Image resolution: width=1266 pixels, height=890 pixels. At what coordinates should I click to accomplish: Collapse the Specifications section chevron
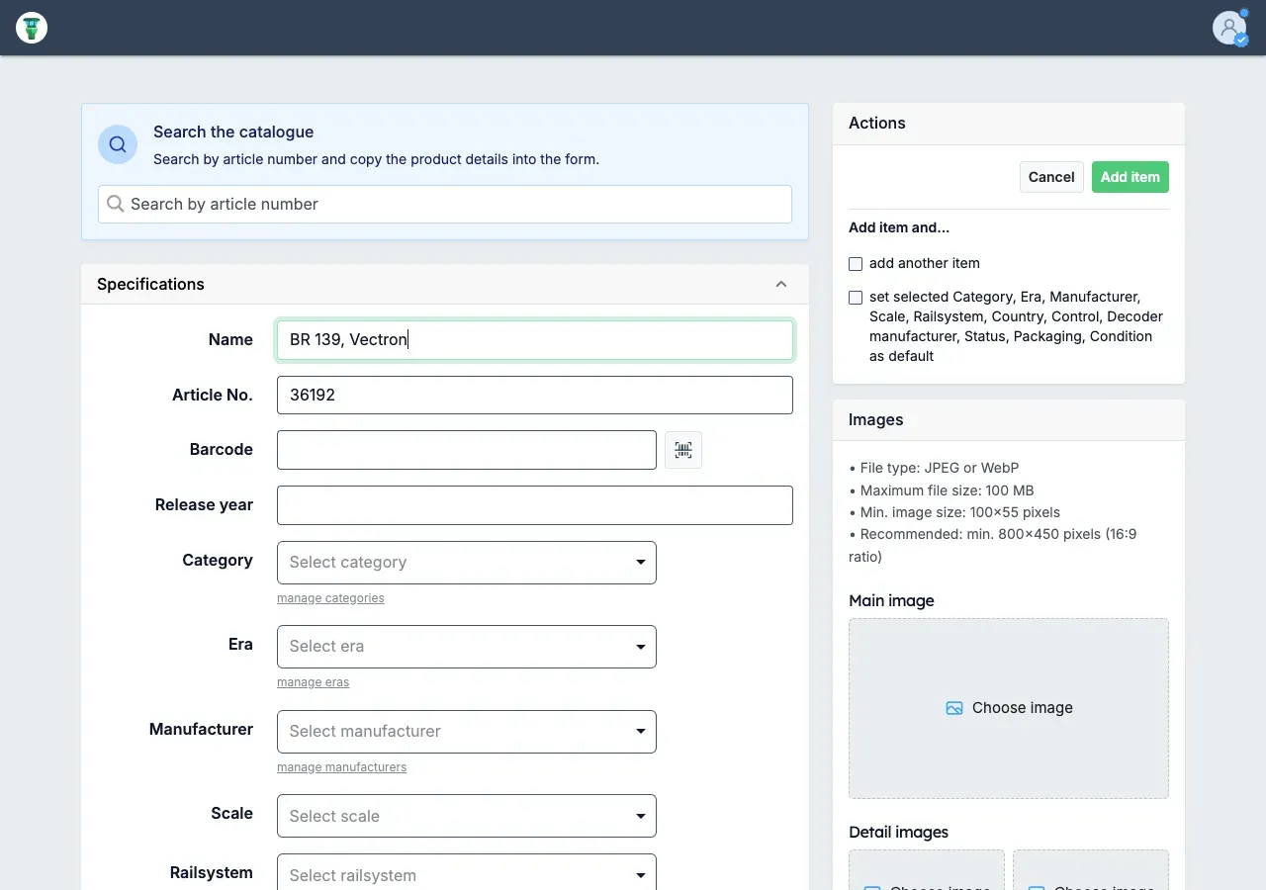pos(781,285)
